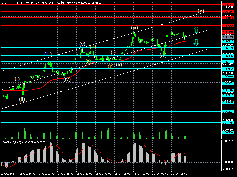
Task: Click the 1.34610 price axis value
Action: (228, 130)
